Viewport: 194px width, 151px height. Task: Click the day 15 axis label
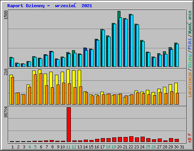click(x=91, y=147)
